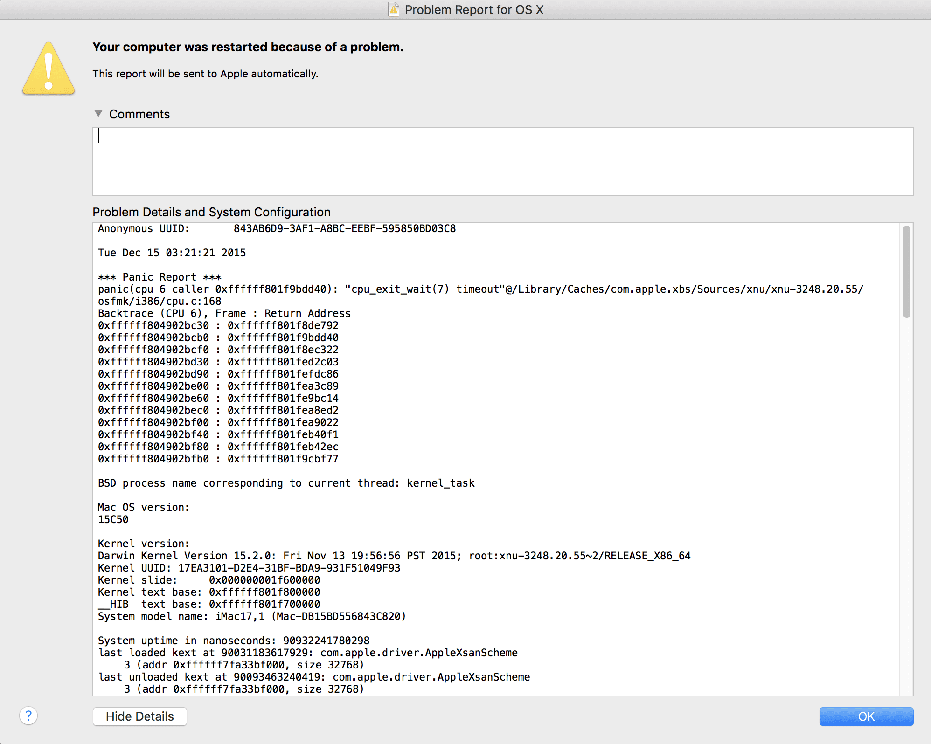
Task: Click the __HIB text base line
Action: [209, 604]
